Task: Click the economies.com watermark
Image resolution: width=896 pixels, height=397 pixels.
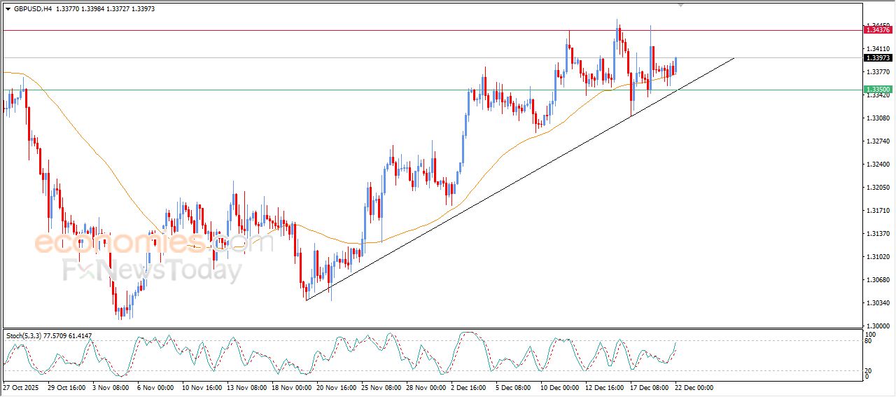Action: click(153, 243)
